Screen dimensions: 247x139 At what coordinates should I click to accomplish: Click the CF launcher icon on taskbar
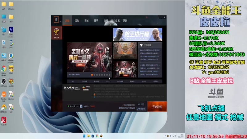pos(101,136)
